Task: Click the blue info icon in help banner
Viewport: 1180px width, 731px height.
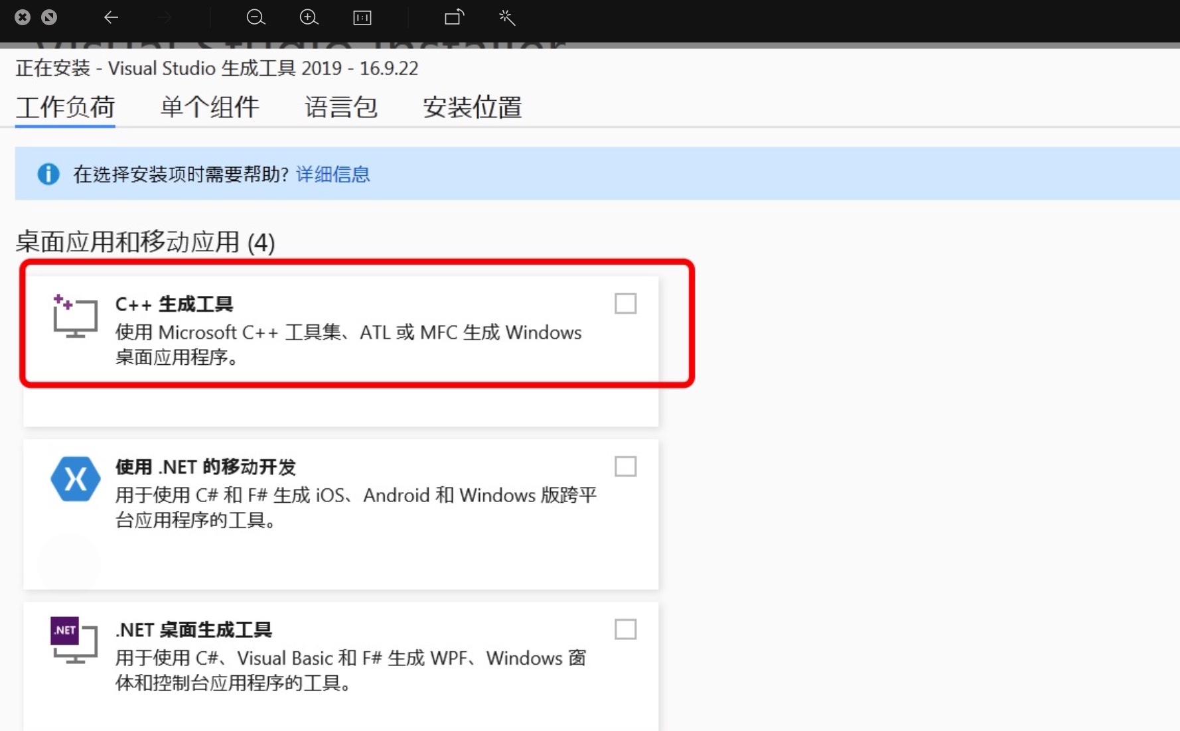Action: pyautogui.click(x=48, y=174)
